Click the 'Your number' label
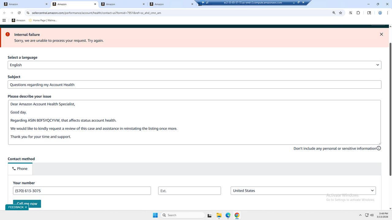This screenshot has width=392, height=220. point(24,183)
